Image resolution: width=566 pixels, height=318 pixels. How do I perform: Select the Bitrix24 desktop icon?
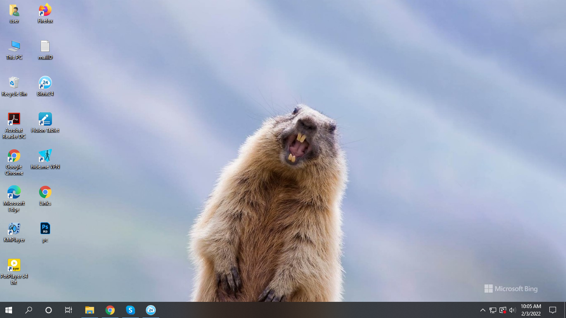(x=45, y=83)
